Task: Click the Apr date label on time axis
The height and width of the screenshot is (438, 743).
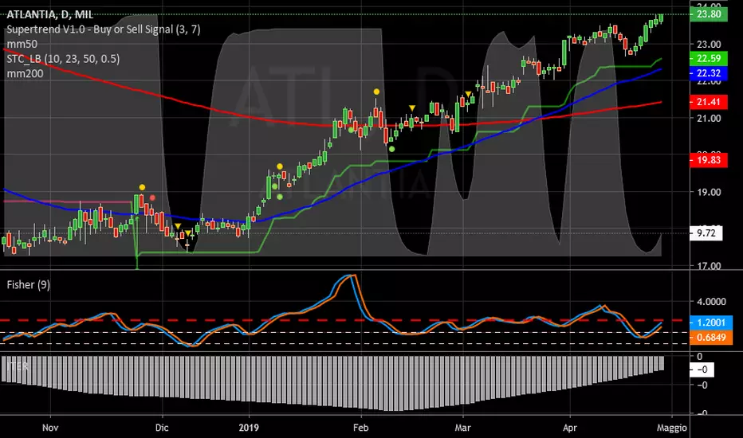Action: [x=569, y=428]
